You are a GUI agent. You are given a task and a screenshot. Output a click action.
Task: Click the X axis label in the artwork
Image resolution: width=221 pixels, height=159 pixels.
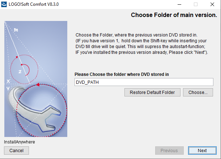tap(8, 81)
